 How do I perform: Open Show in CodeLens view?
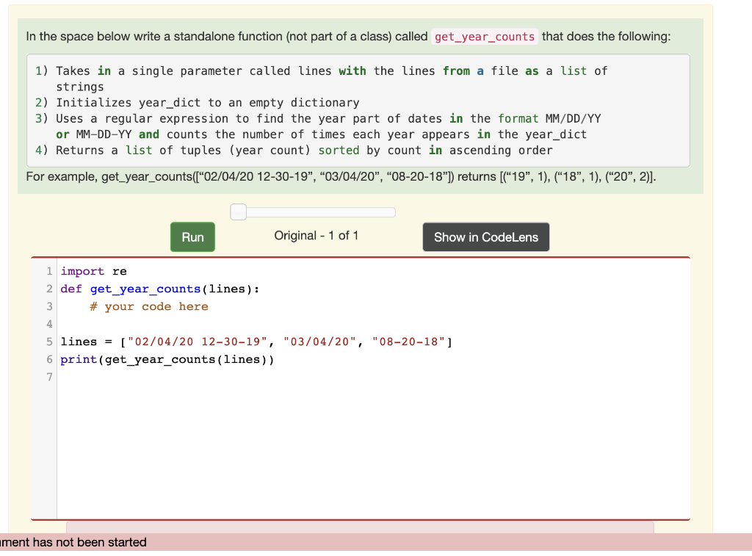click(x=485, y=237)
